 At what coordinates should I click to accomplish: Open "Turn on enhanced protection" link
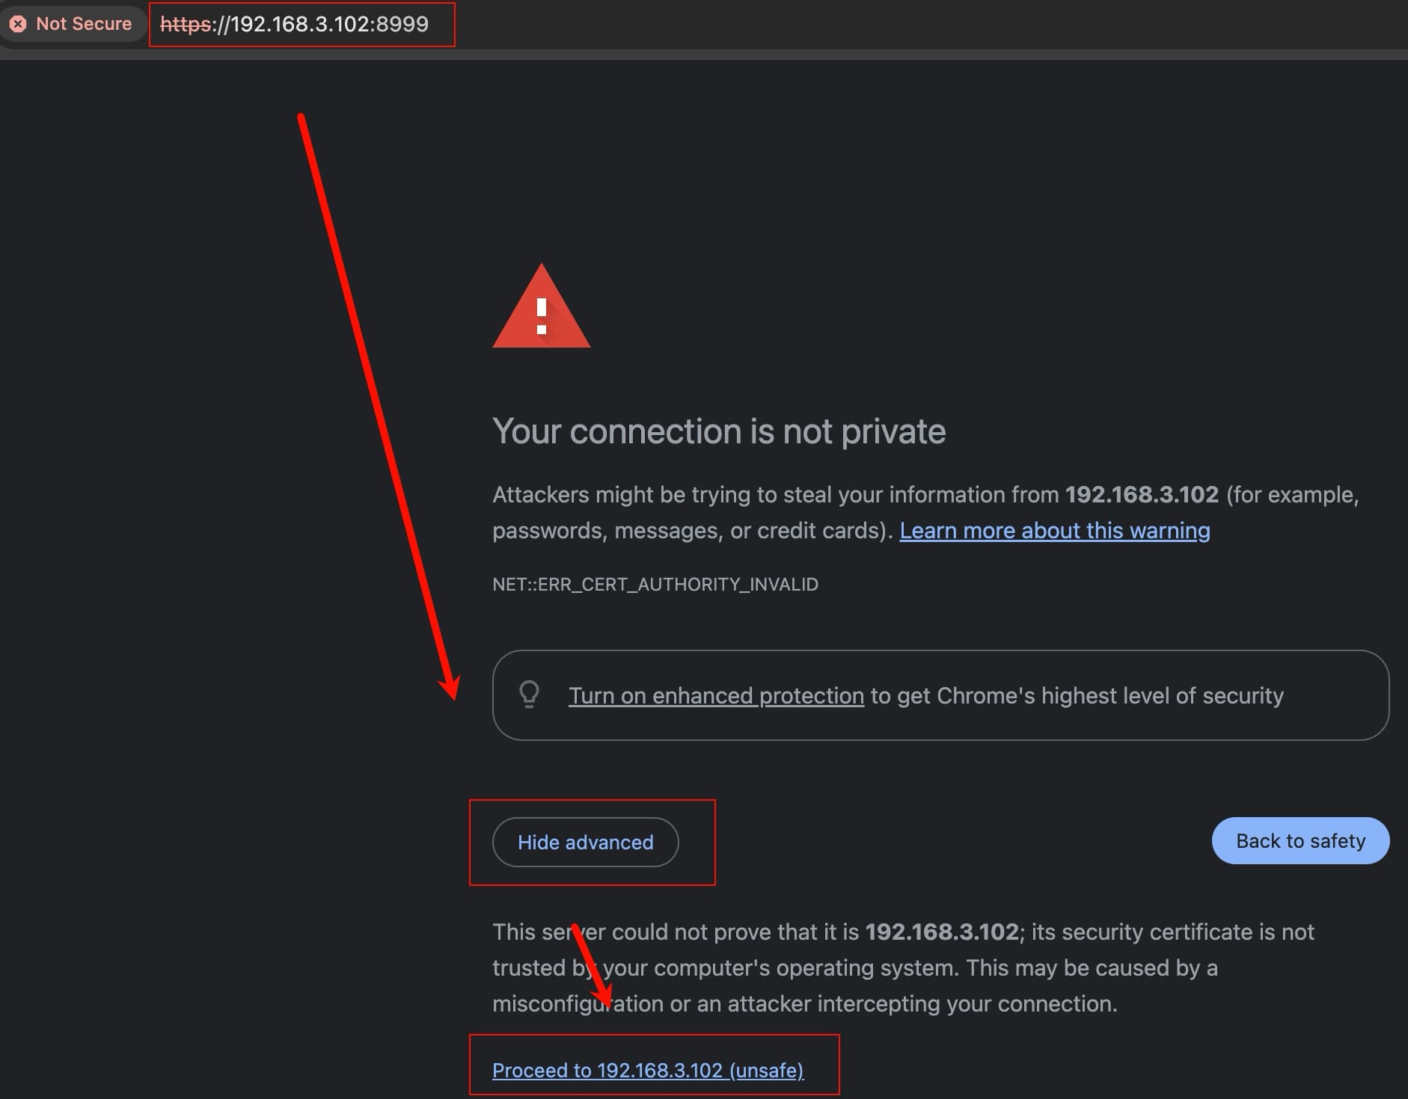(x=716, y=695)
